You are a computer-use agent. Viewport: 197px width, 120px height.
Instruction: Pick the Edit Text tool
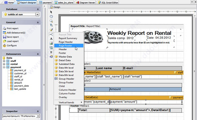pyautogui.click(x=51, y=25)
